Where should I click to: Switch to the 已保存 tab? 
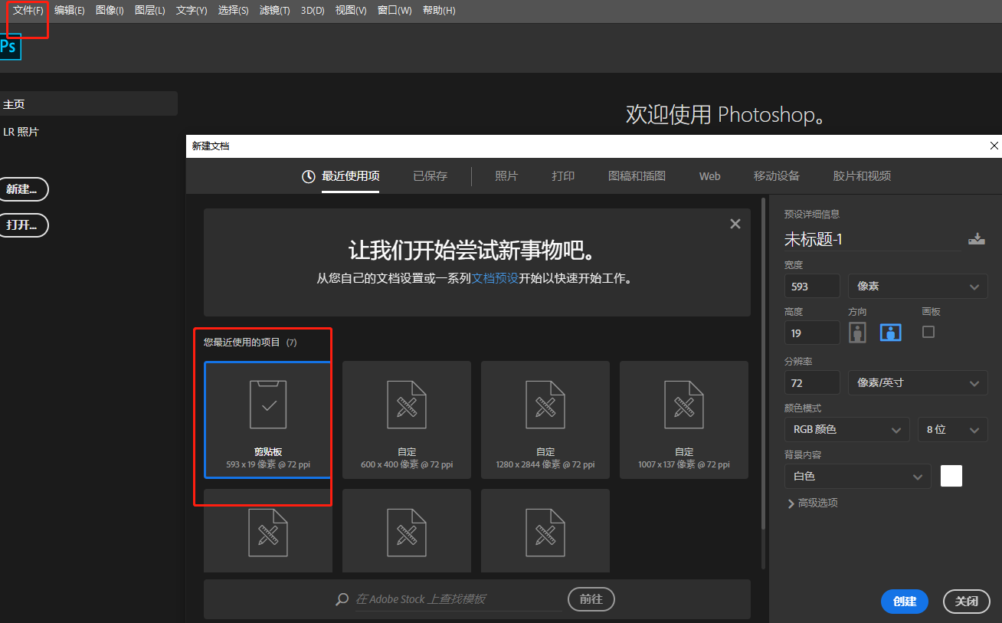[x=431, y=176]
